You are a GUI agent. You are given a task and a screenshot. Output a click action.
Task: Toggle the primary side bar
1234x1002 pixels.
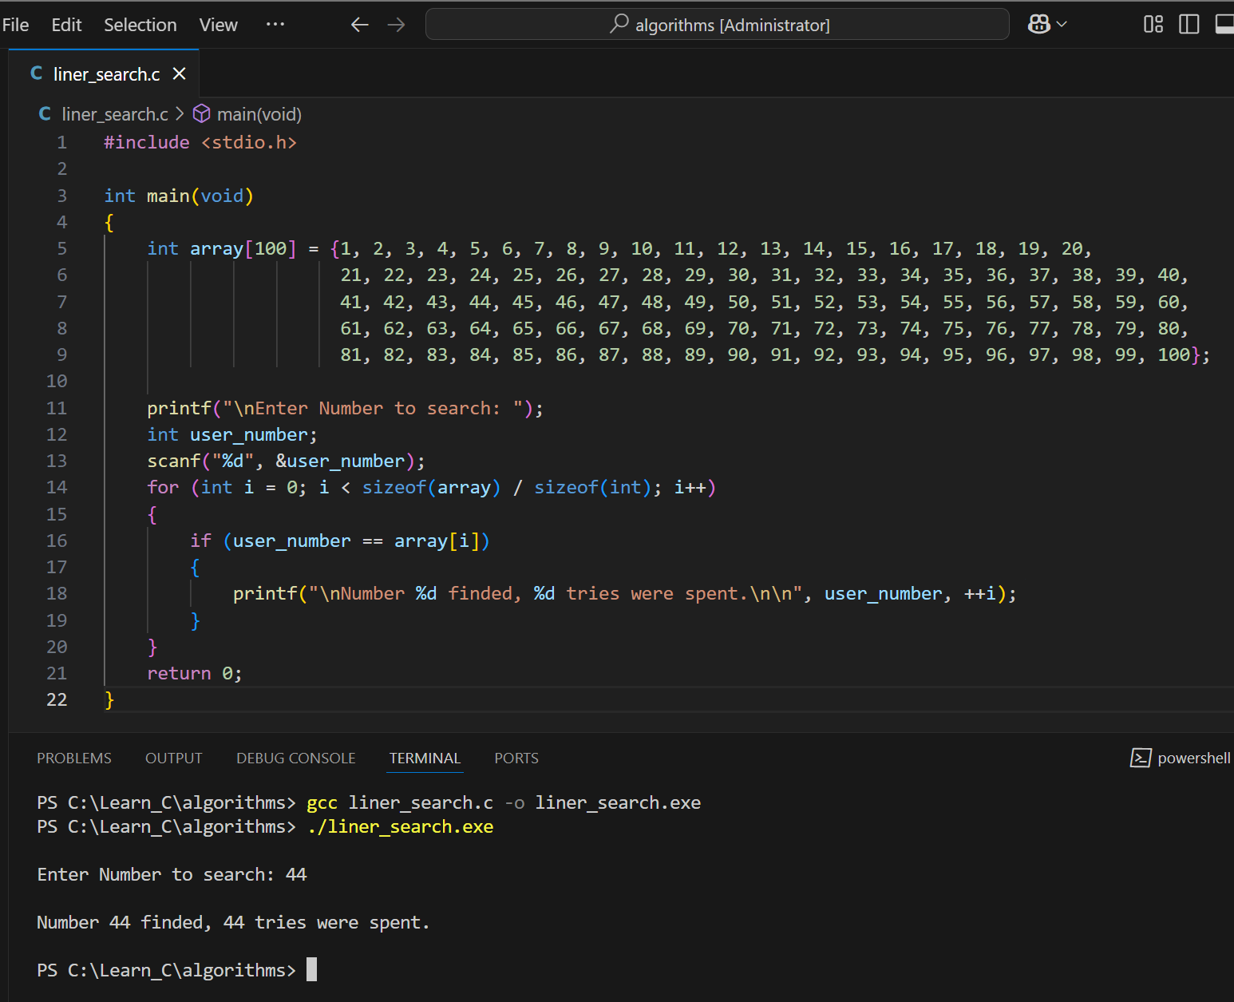pos(1189,25)
